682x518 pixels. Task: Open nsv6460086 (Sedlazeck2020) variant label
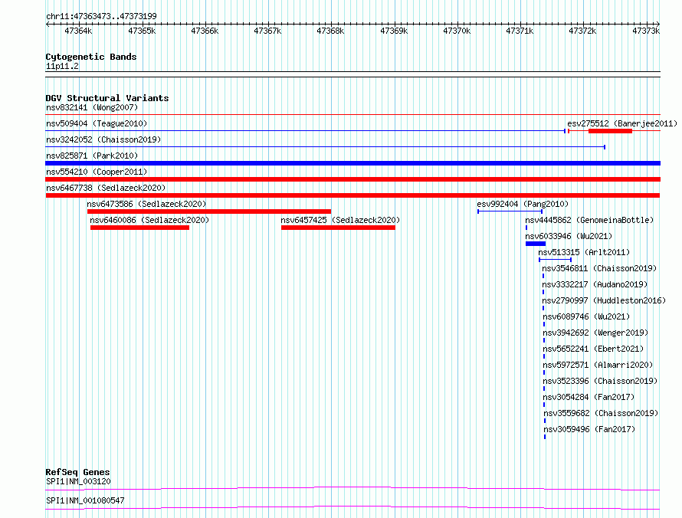tap(149, 220)
